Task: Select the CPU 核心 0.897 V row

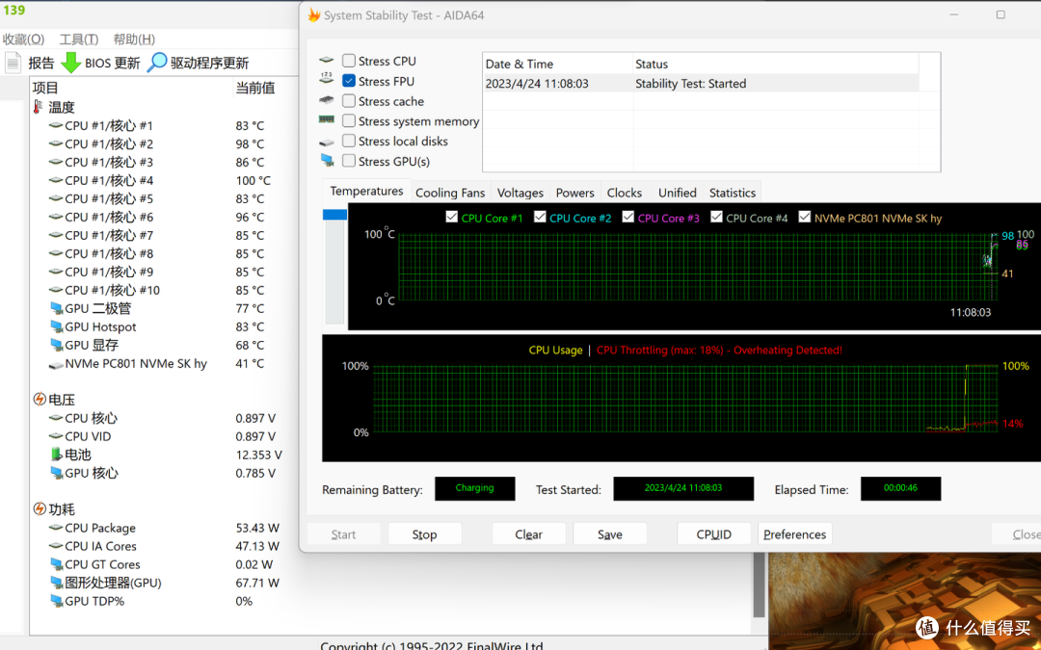Action: click(162, 418)
